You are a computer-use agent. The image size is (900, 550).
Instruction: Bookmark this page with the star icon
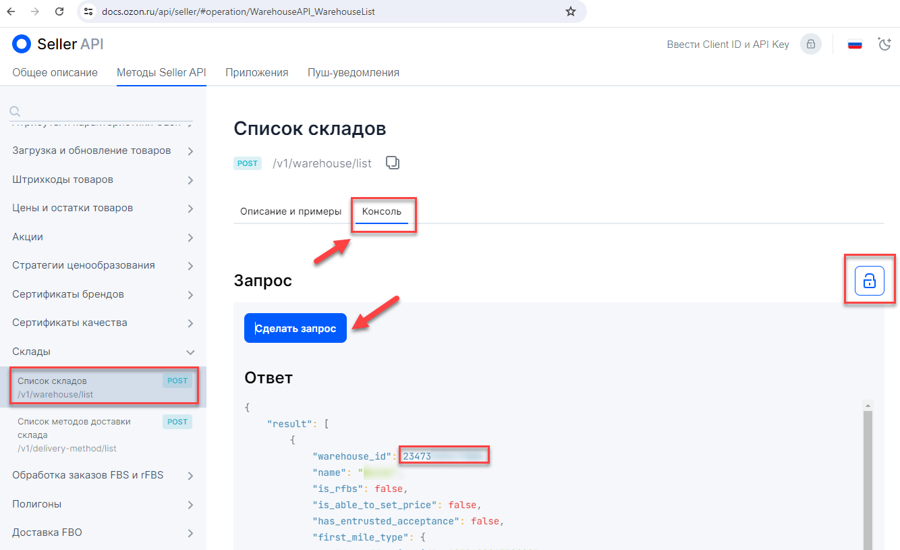[x=571, y=11]
